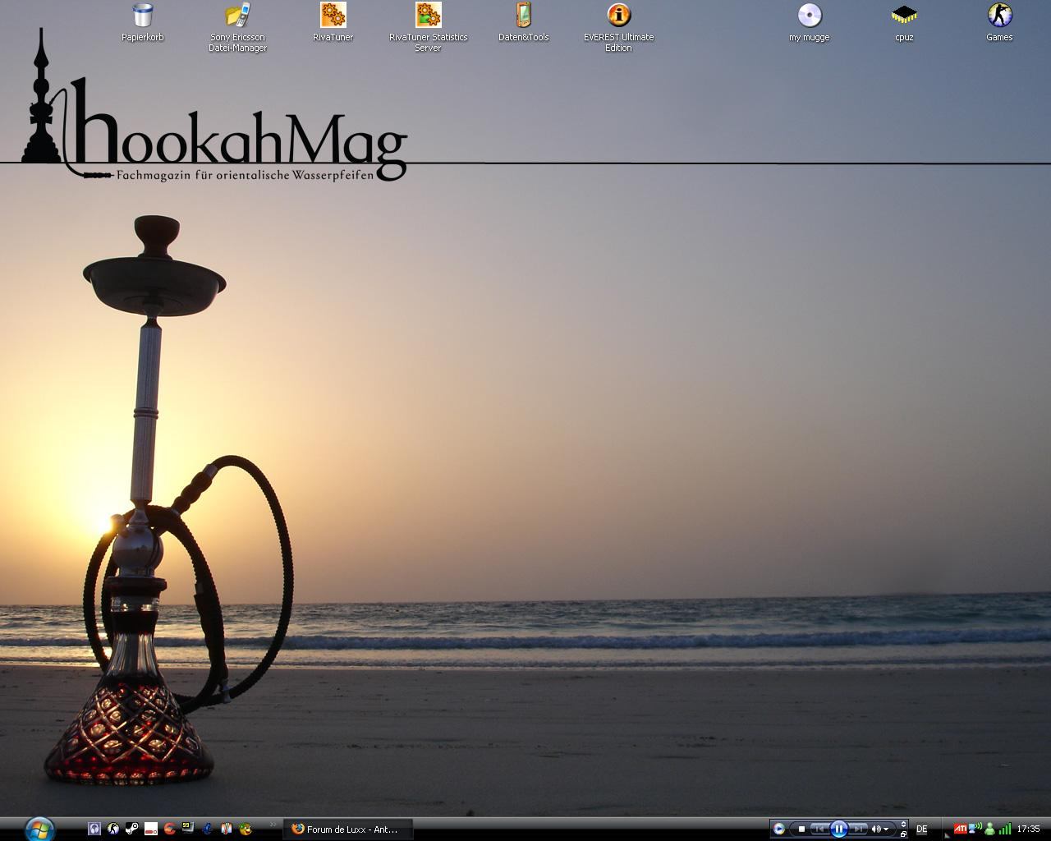Launch the blue figure quick launch icon
Viewport: 1051px width, 841px height.
pyautogui.click(x=208, y=829)
